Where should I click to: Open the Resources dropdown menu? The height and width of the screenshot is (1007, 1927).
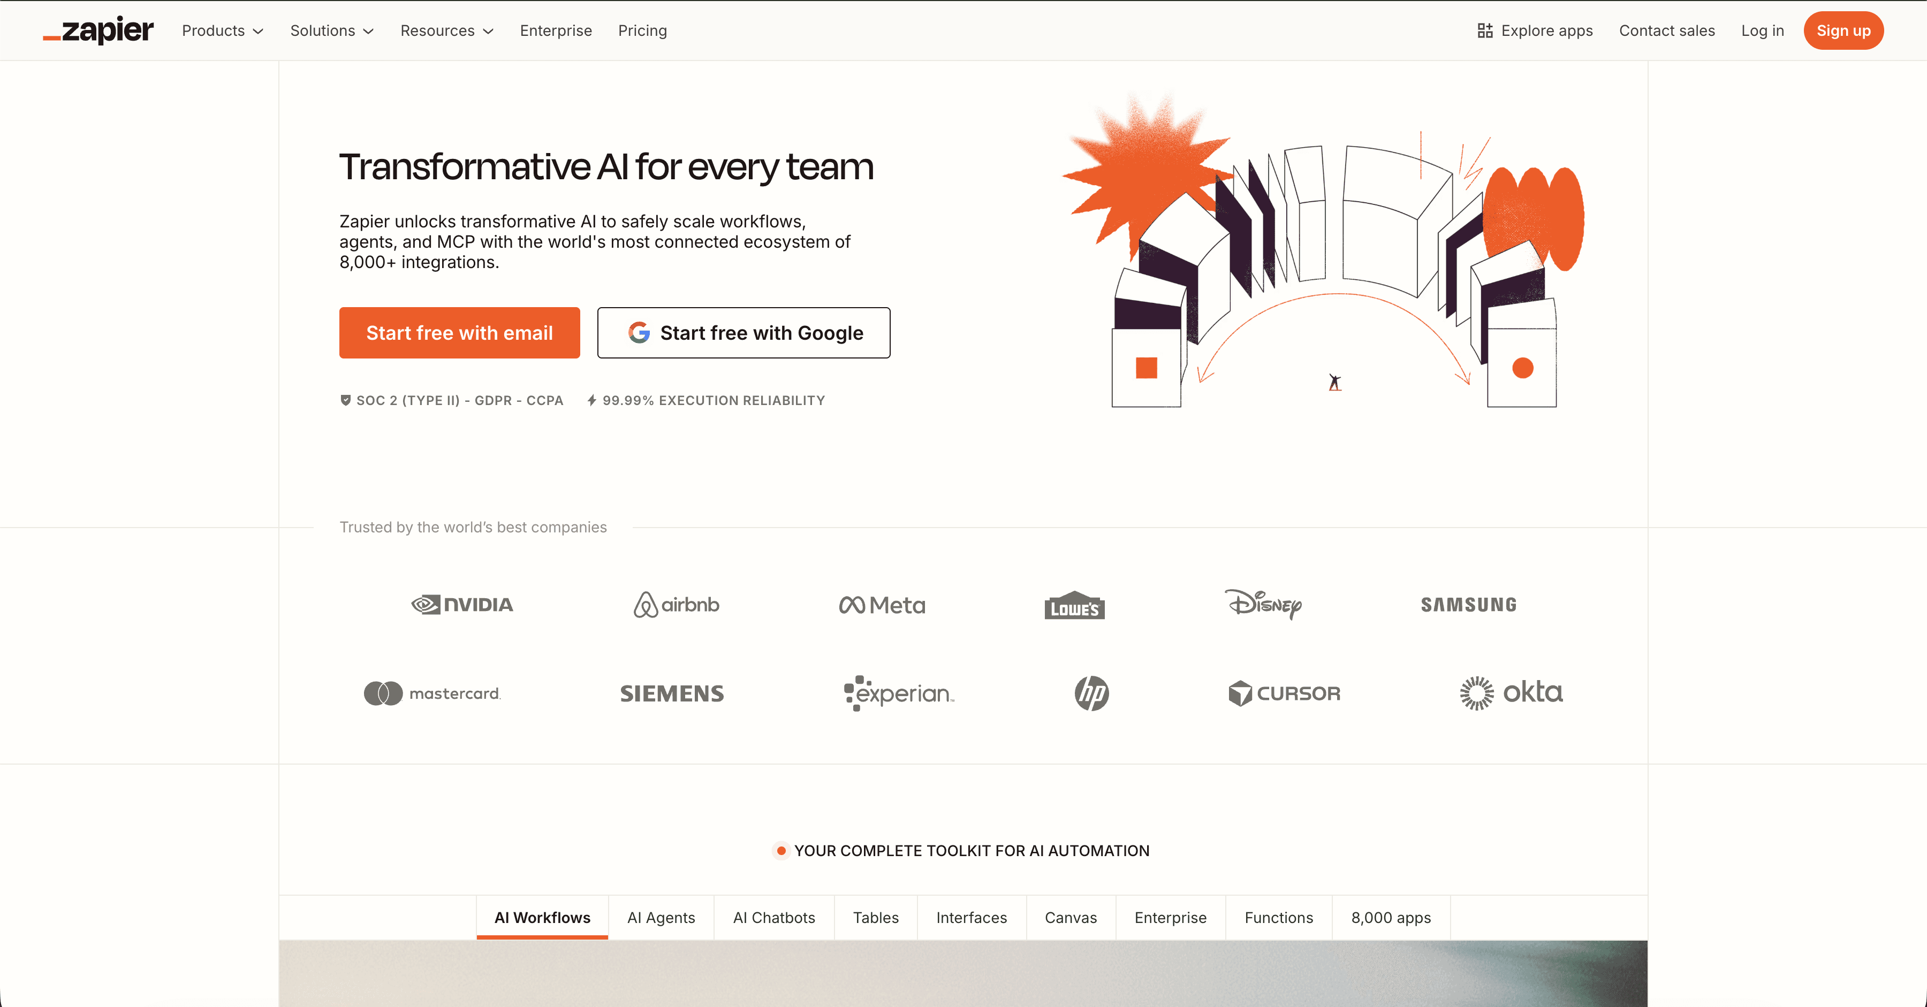point(446,30)
